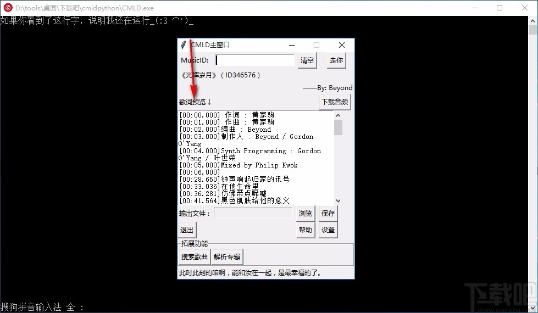Click lyric line '编曲 : Beyond'
The width and height of the screenshot is (538, 313).
(x=246, y=129)
